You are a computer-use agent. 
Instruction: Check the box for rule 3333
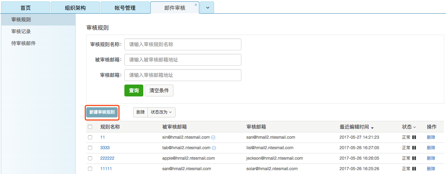click(90, 148)
